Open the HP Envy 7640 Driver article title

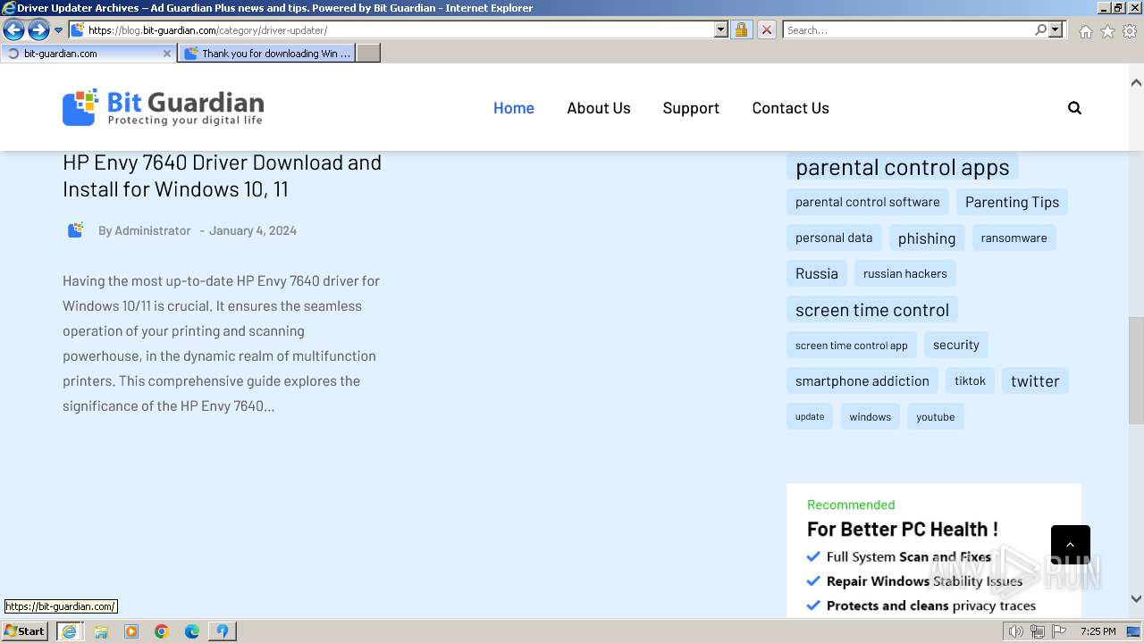[x=222, y=176]
